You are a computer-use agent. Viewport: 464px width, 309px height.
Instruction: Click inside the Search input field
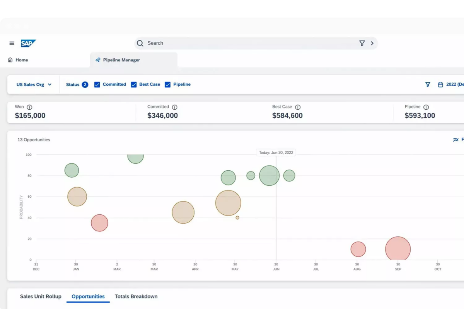pos(247,43)
